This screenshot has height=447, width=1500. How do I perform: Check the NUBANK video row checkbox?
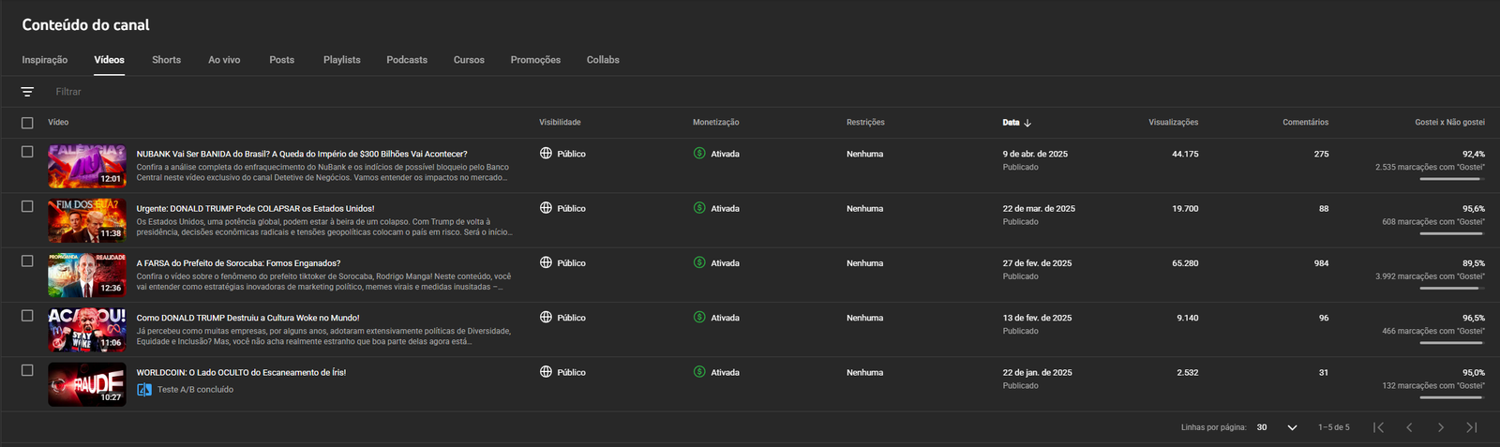(x=27, y=152)
